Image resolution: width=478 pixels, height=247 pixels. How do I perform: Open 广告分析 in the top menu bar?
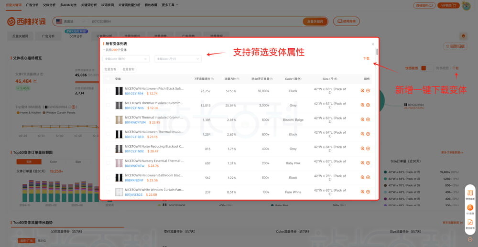click(33, 5)
